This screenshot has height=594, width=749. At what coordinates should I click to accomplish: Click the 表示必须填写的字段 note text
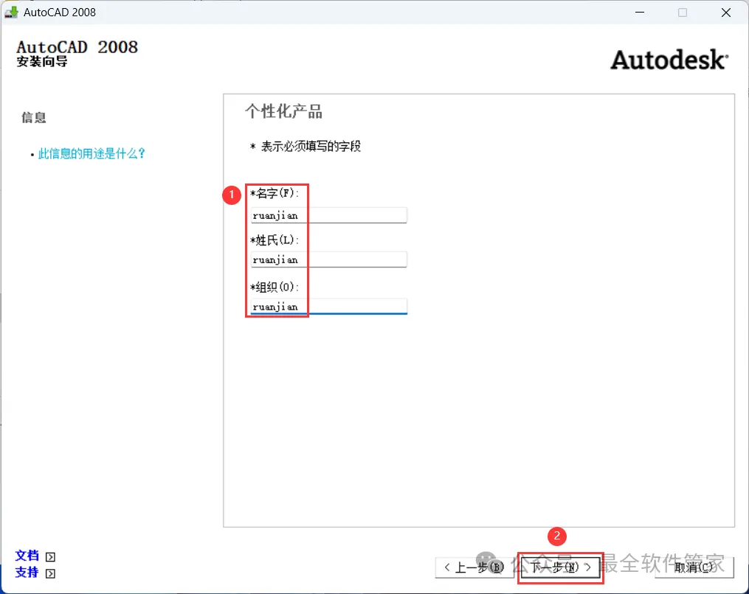click(x=311, y=147)
